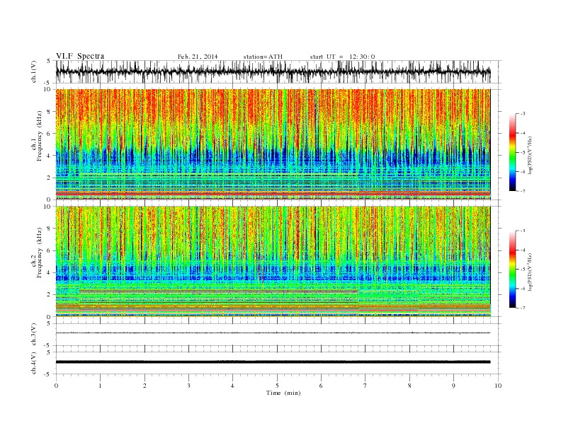Screen dimensions: 561x433
Task: Click time axis tick label "3"
Action: (x=188, y=386)
